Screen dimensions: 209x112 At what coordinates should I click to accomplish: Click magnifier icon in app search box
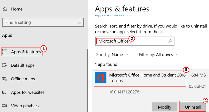click(170, 41)
